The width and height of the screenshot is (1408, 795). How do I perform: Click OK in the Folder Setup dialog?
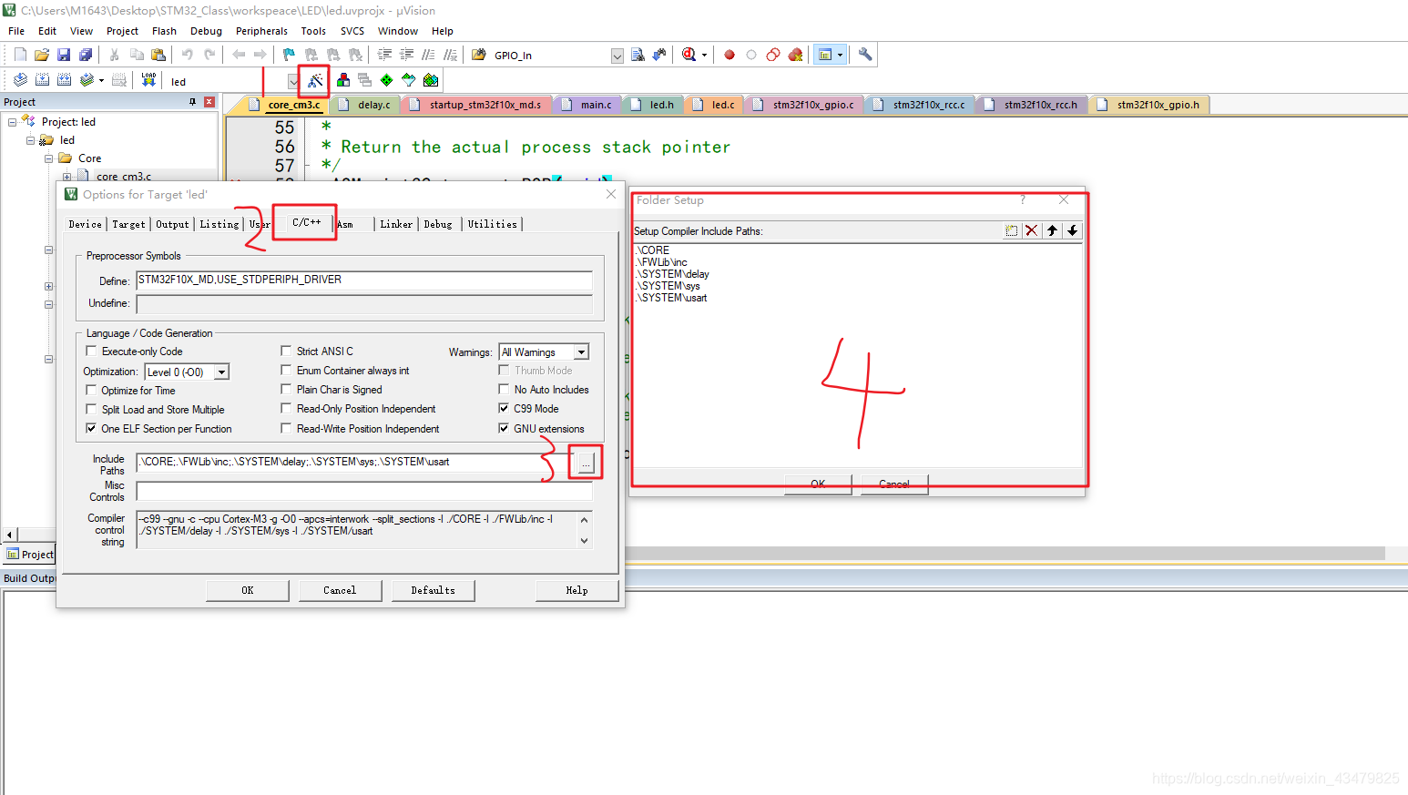818,484
